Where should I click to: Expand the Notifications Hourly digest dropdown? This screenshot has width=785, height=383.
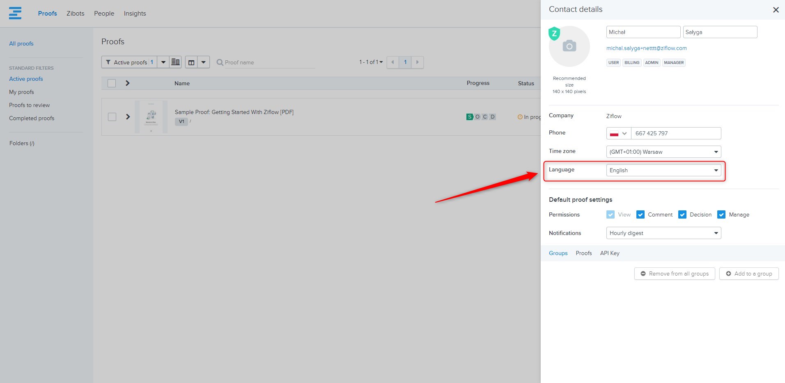point(663,233)
